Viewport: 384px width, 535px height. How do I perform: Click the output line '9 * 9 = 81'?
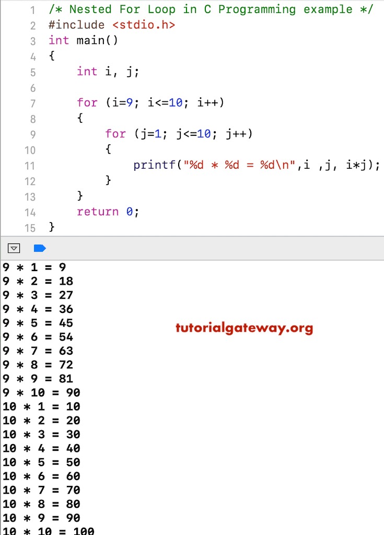coord(38,379)
